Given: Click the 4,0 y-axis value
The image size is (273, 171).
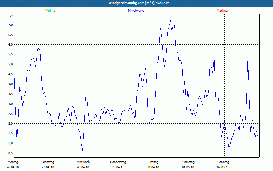Looking at the screenshot, I should (x=10, y=84).
